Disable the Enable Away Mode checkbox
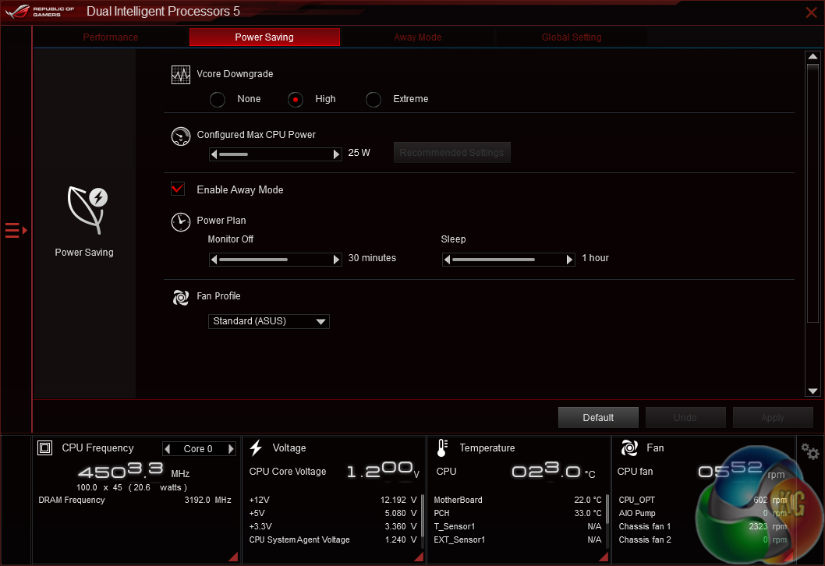825x566 pixels. click(178, 189)
